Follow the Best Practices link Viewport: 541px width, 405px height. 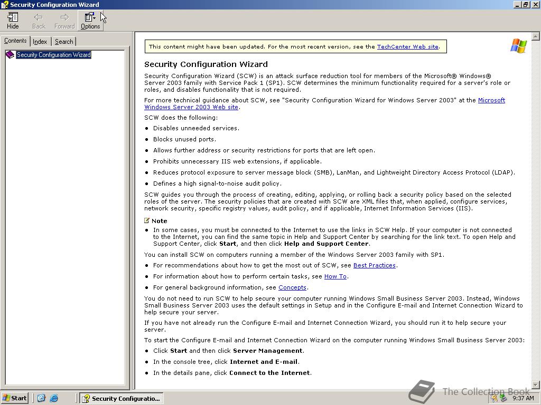375,265
